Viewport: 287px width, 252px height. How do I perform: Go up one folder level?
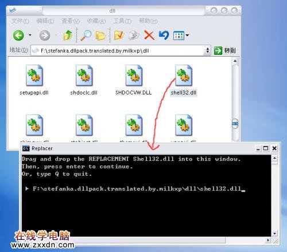(x=68, y=35)
